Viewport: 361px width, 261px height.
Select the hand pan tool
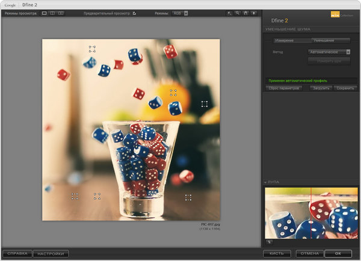tap(245, 13)
